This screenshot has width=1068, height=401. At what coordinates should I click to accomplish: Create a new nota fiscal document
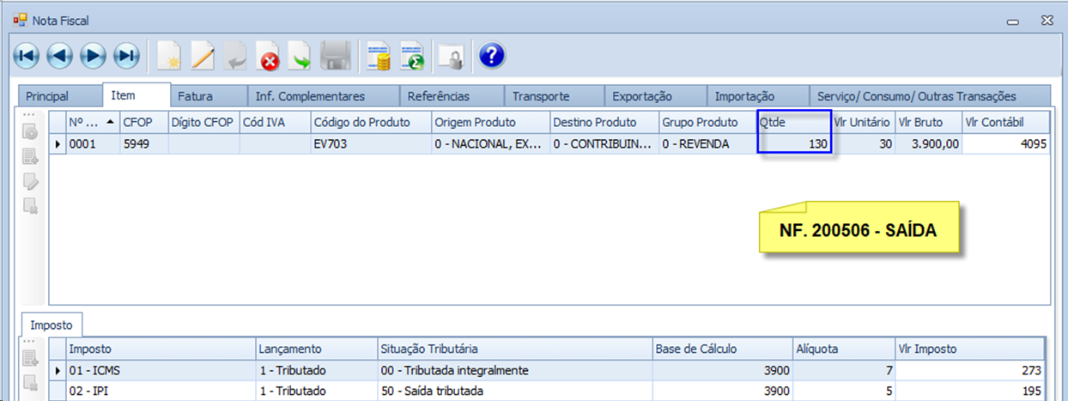click(169, 57)
